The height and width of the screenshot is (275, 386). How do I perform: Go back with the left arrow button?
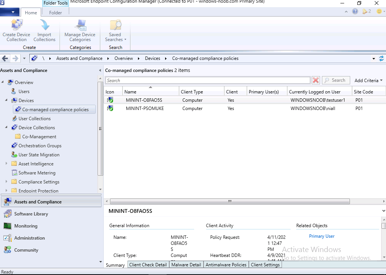coord(5,58)
